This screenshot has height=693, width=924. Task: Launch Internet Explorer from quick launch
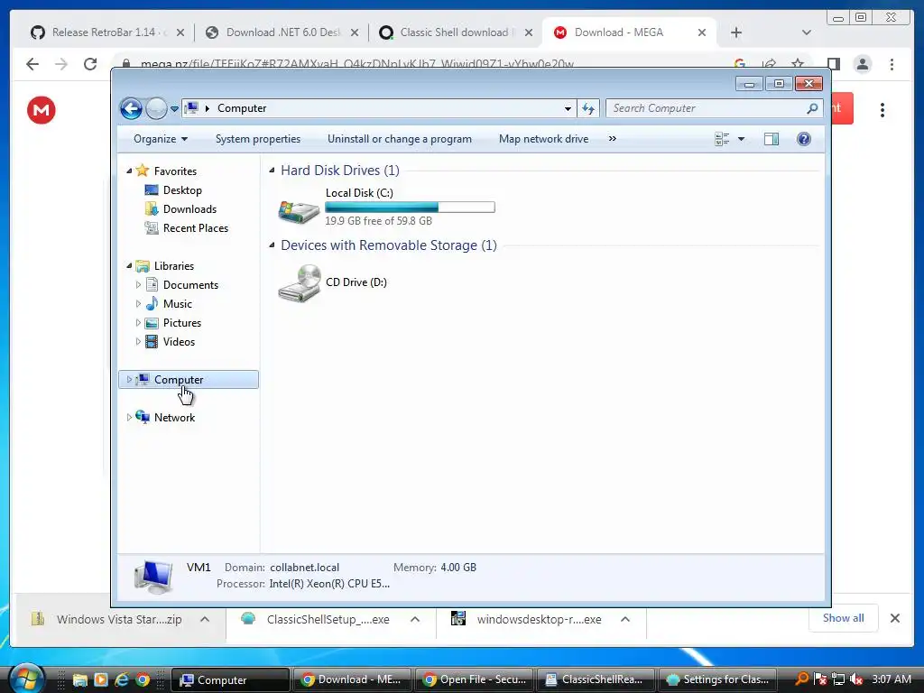122,679
